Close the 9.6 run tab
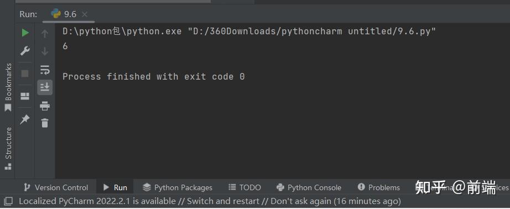 85,14
